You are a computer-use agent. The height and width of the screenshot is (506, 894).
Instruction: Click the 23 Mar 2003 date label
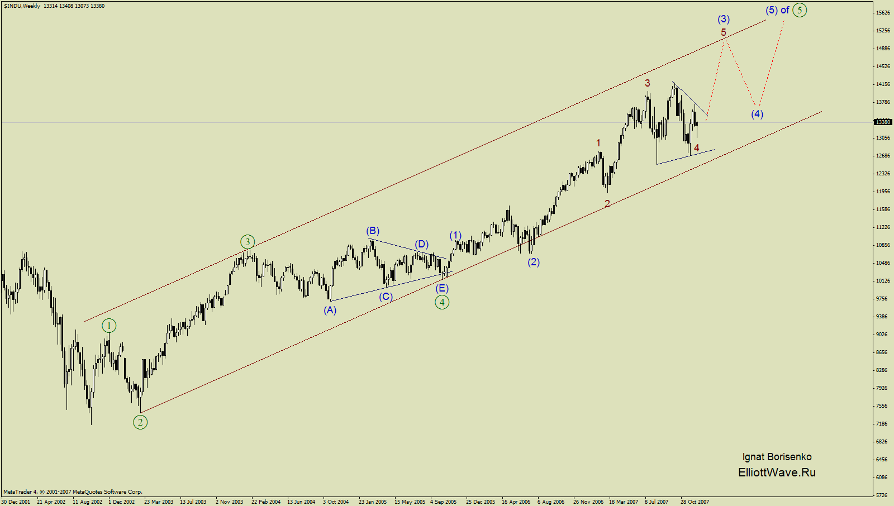click(x=159, y=502)
